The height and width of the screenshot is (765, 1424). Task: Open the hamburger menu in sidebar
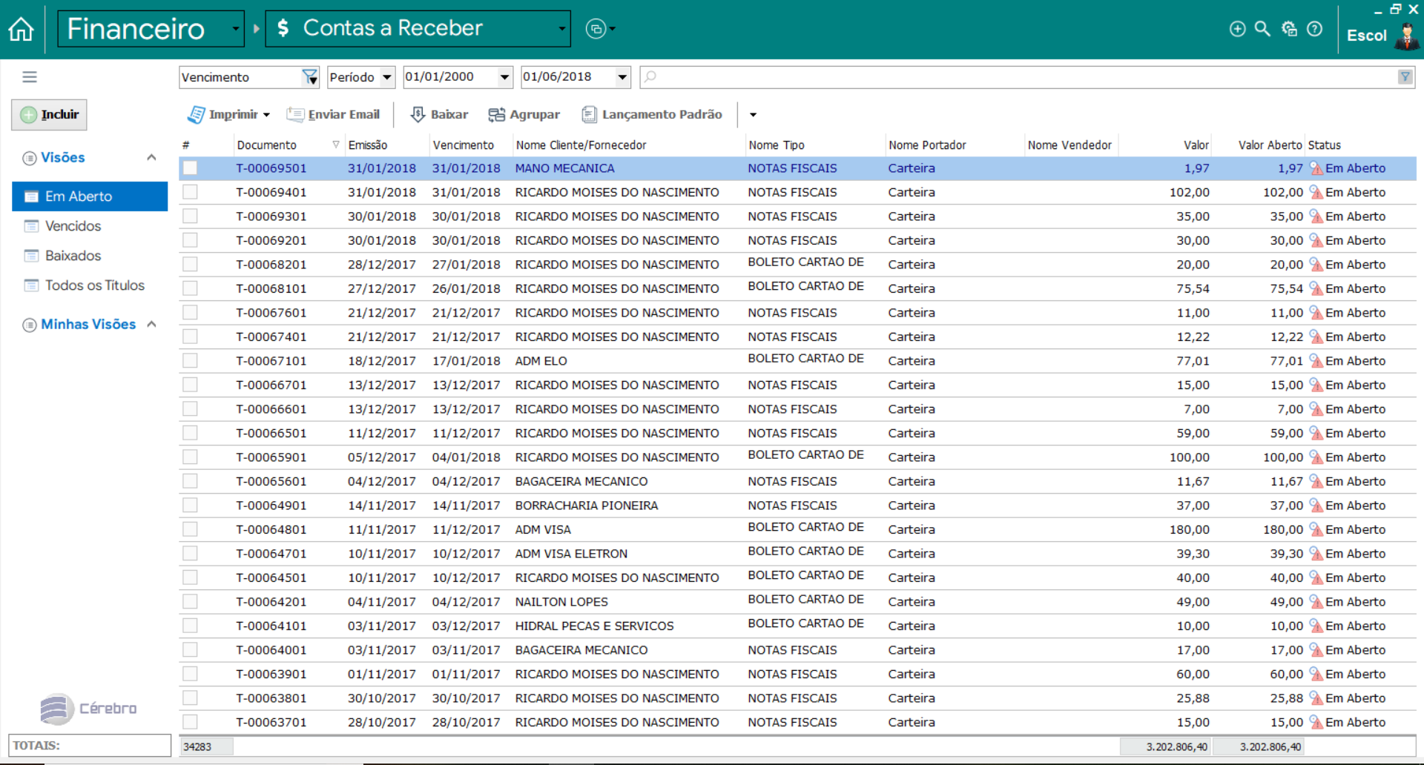30,77
